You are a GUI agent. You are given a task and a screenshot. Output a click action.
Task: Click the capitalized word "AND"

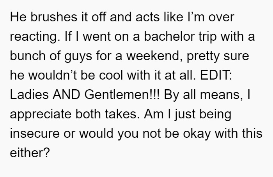point(66,95)
